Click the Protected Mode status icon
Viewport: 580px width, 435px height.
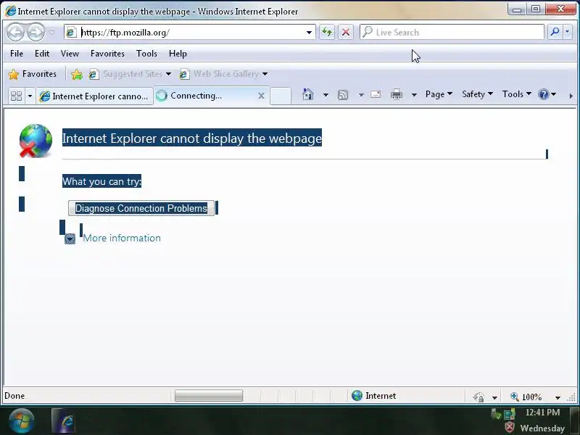[478, 397]
